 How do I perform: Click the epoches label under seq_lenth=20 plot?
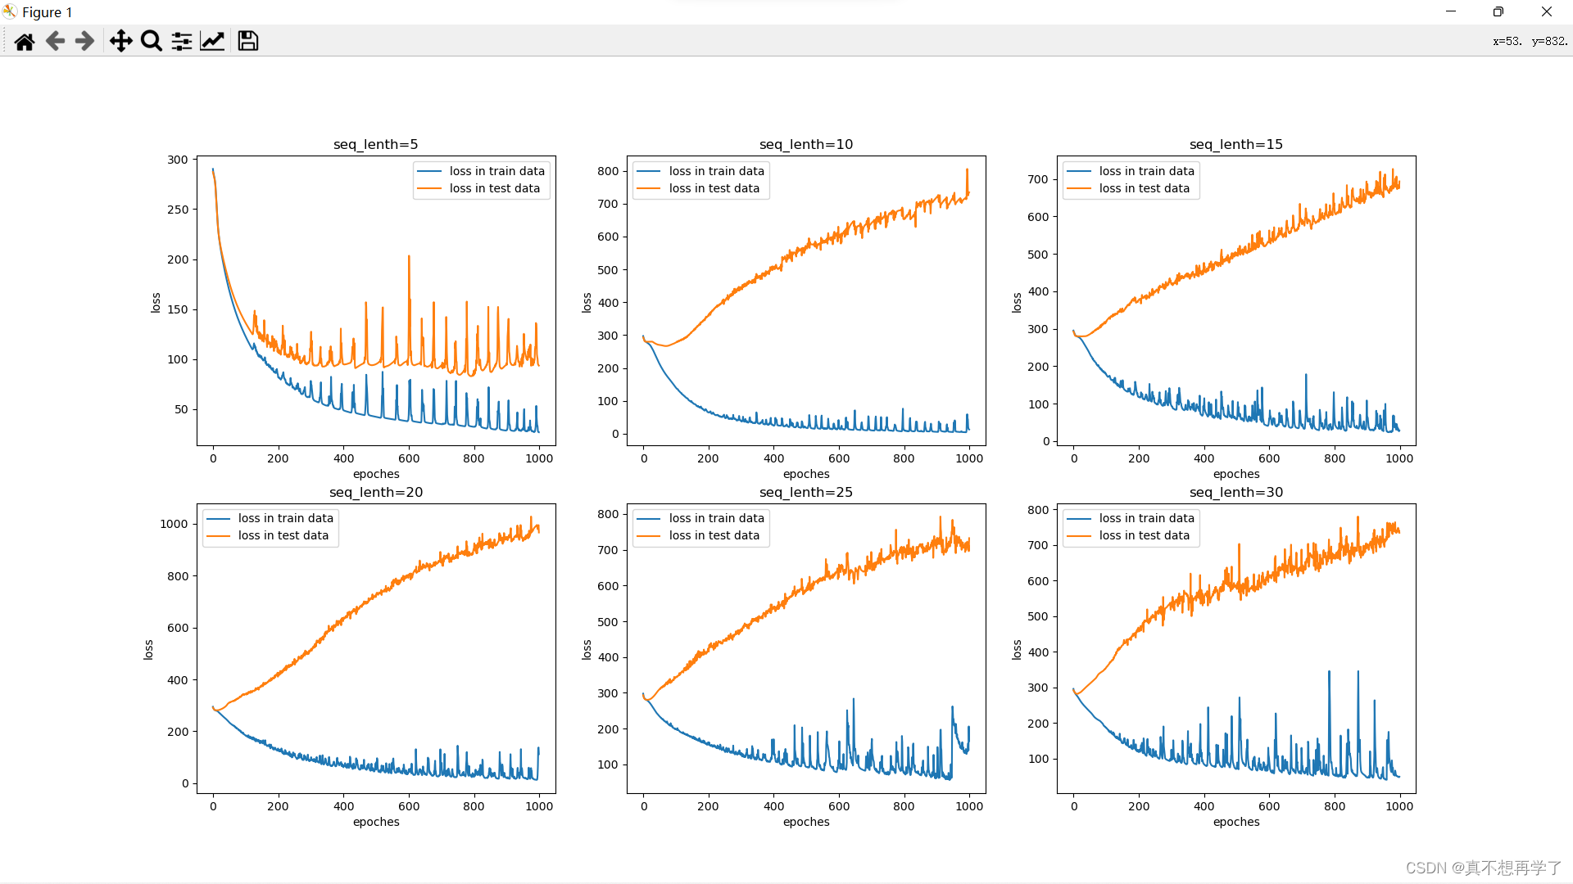tap(376, 822)
